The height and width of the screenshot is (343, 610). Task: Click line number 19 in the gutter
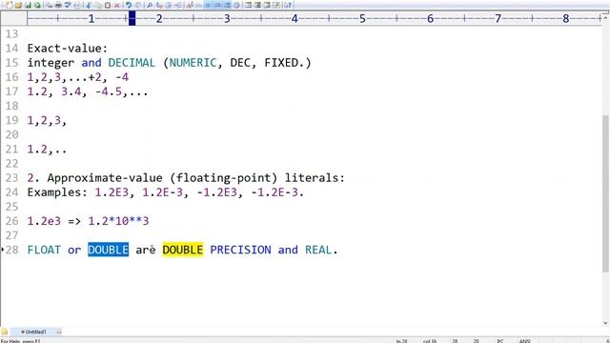11,120
